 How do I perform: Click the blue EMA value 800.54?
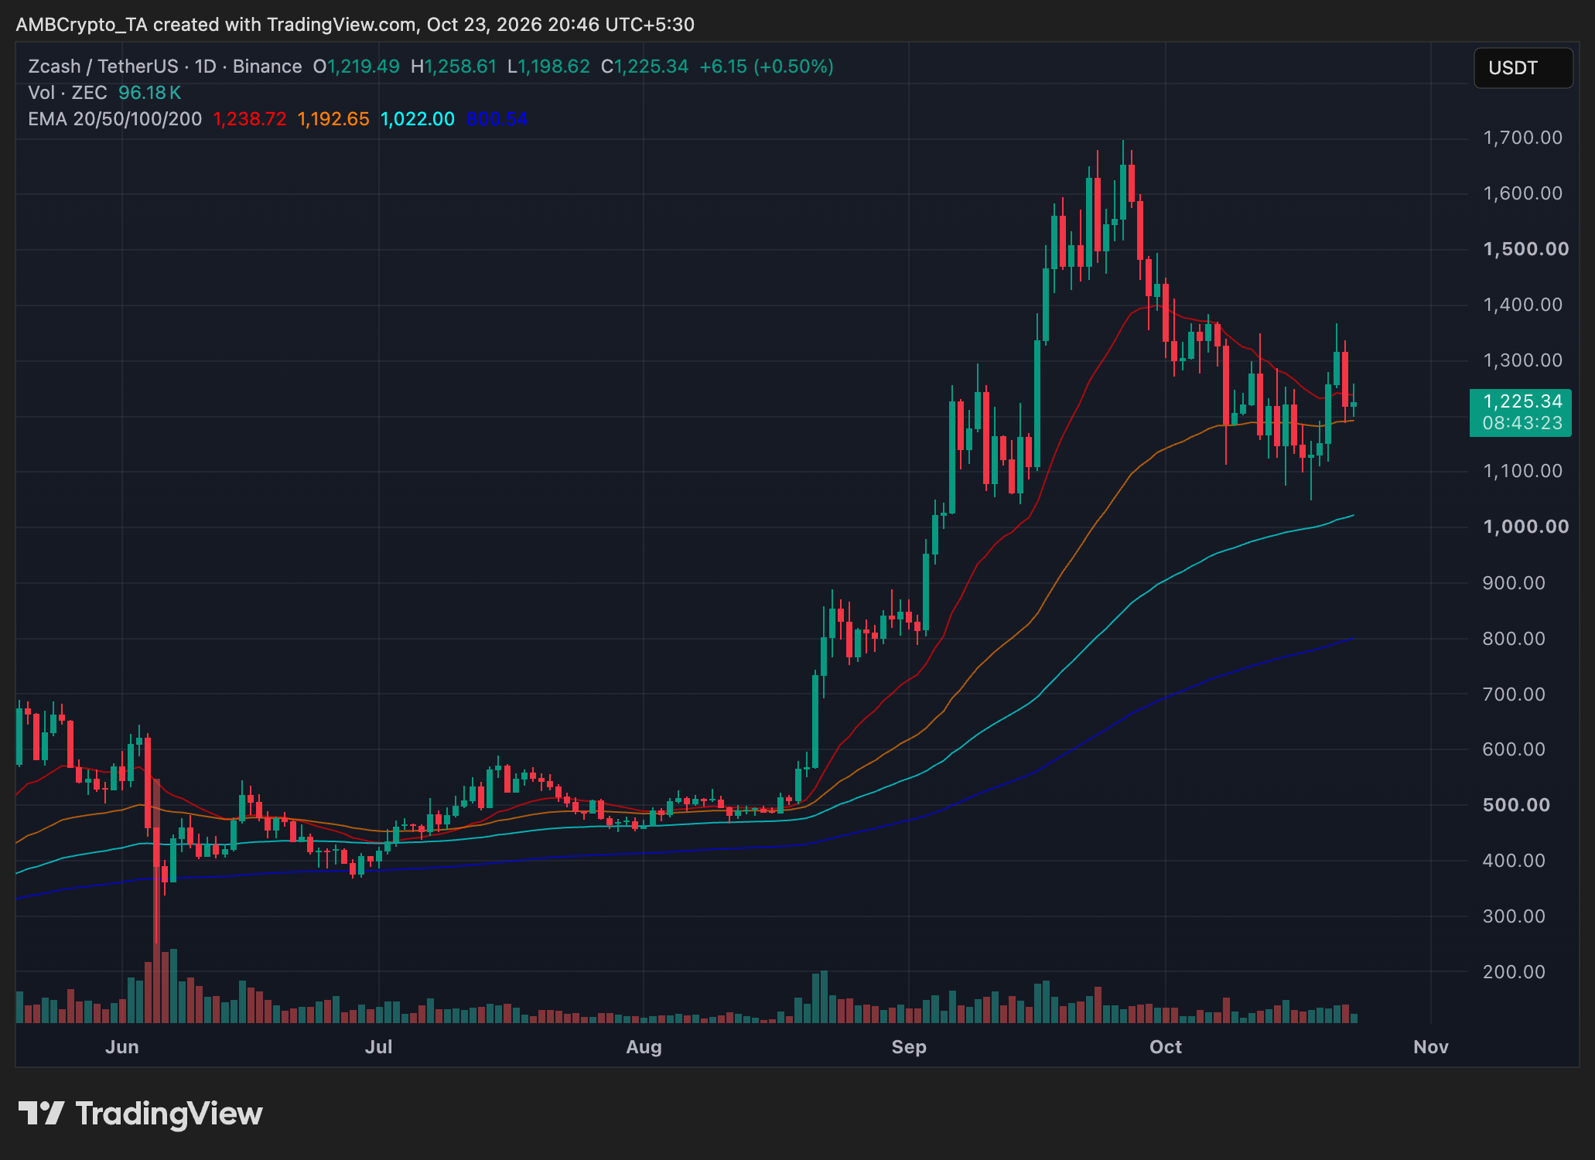(x=497, y=119)
